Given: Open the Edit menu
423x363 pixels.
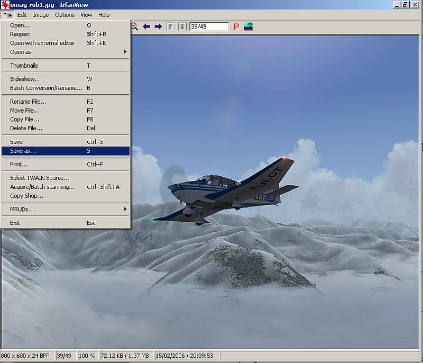Looking at the screenshot, I should [22, 15].
